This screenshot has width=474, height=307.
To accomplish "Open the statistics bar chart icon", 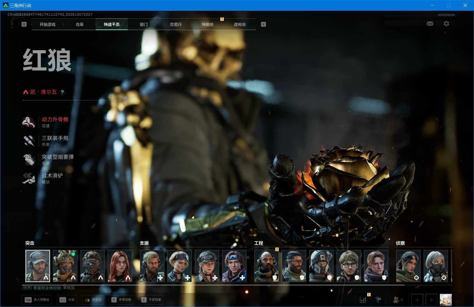I will point(363,300).
